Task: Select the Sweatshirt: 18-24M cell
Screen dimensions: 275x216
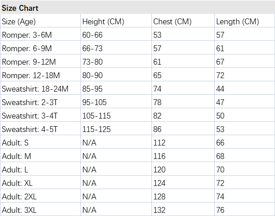Action: (x=35, y=89)
